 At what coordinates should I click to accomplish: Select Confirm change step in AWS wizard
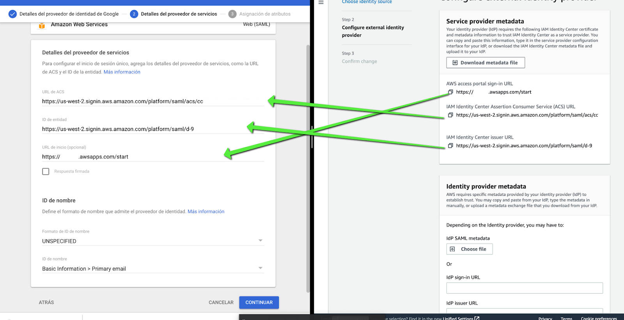(x=360, y=61)
